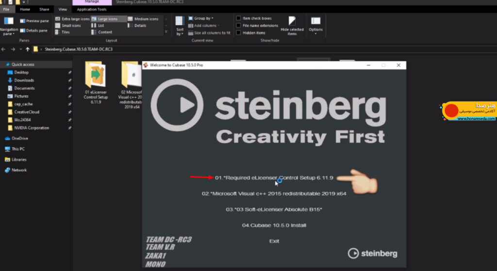Select OneDrive in sidebar
The height and width of the screenshot is (271, 497).
(19, 138)
